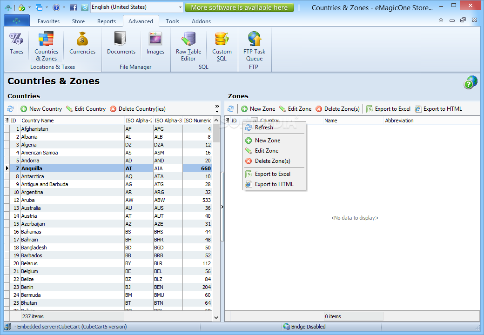Viewport: 484px width, 335px height.
Task: Click the splitter arrow between the panels
Action: coord(222,207)
